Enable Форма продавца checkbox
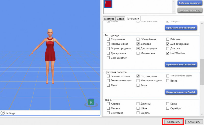 click(x=108, y=49)
